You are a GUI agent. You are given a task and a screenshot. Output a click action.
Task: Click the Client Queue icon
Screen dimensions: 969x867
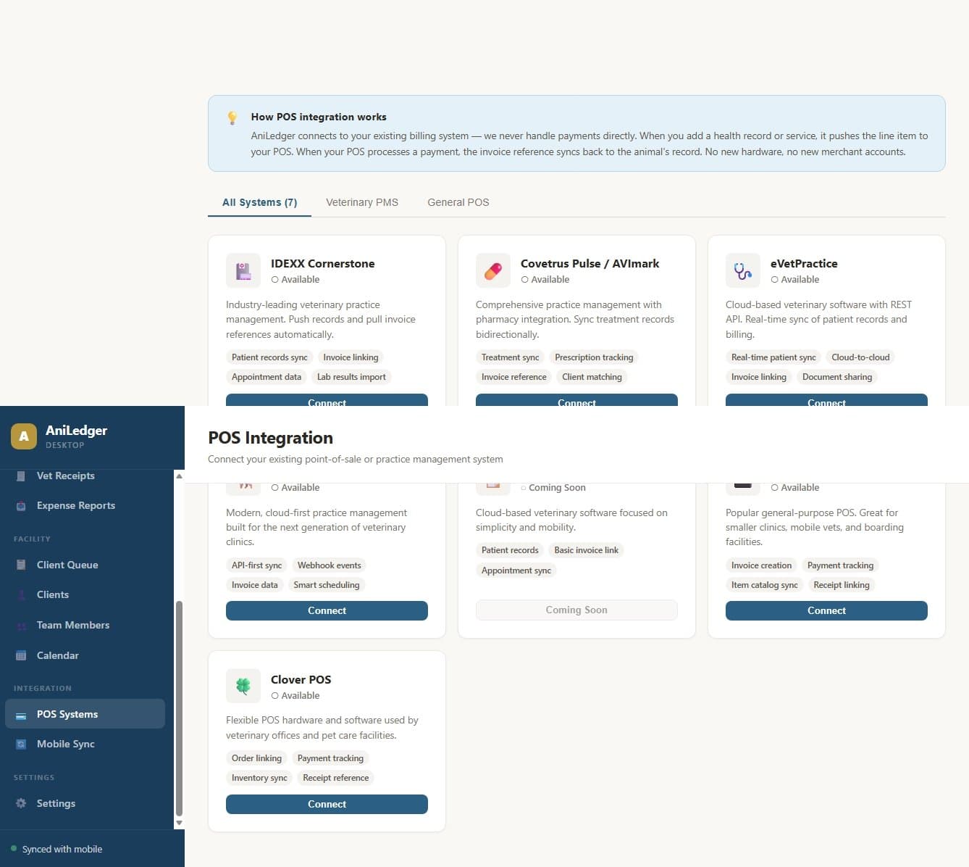(22, 565)
